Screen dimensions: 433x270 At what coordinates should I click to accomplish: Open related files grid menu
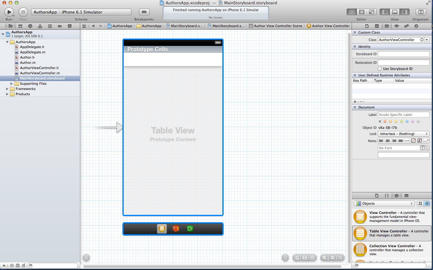[84, 26]
